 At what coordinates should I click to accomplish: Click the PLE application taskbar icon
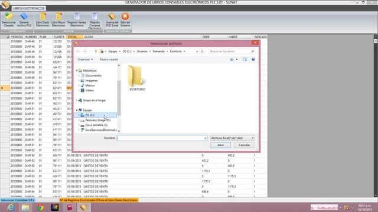[x=83, y=207]
